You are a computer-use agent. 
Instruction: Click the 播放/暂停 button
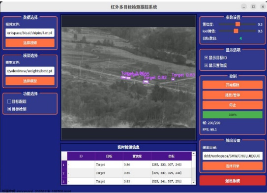pos(233,95)
